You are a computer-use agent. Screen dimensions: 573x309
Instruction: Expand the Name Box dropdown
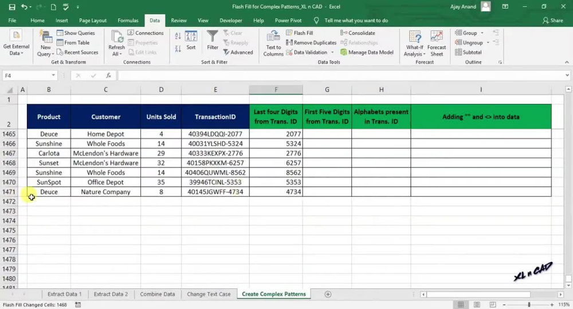tap(53, 75)
